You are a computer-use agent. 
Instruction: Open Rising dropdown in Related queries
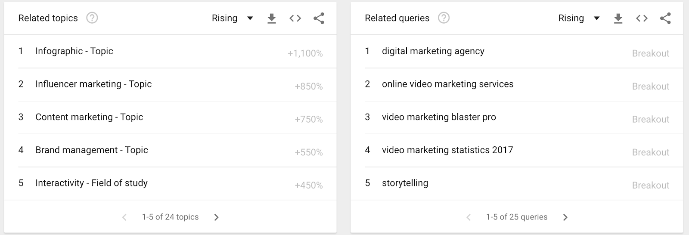[579, 18]
